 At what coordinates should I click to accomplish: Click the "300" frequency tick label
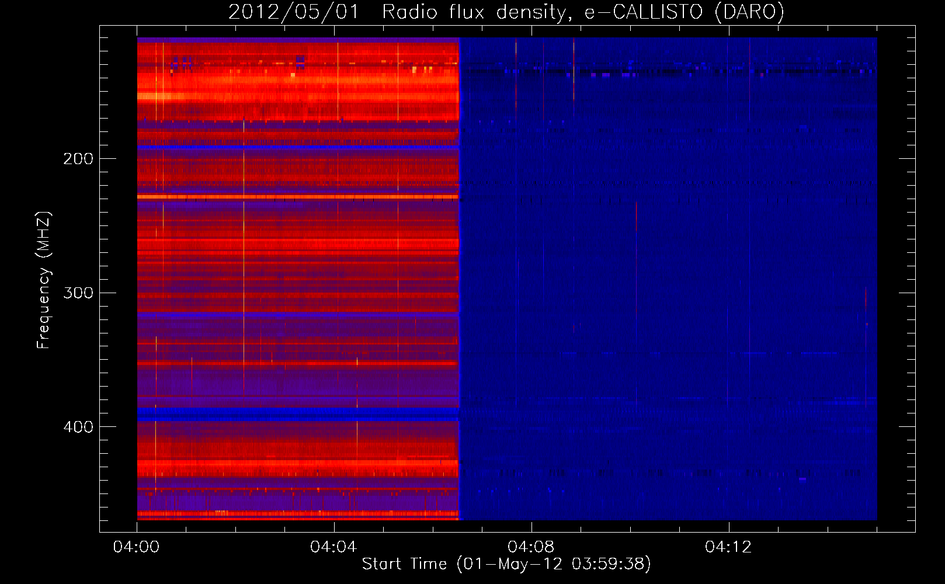(78, 293)
